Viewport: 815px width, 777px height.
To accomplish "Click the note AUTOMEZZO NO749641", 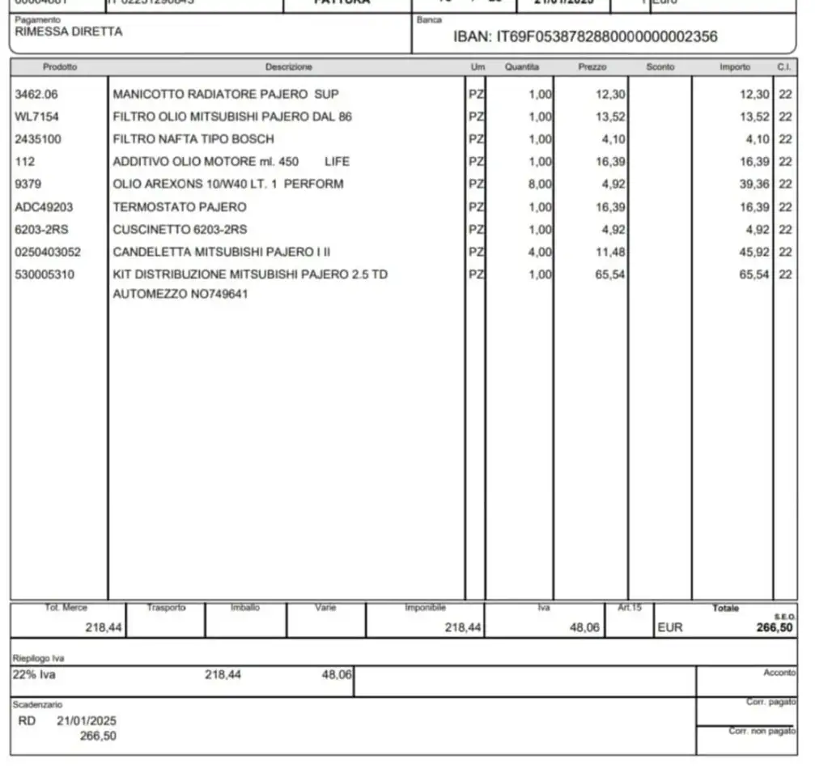I will click(180, 294).
